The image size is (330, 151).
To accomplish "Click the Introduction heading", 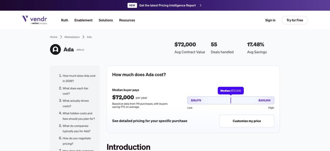I will coord(128,147).
